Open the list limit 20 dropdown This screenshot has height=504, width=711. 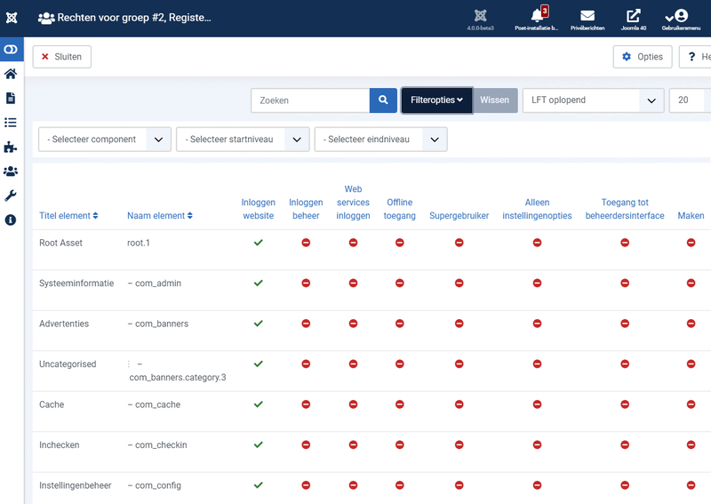[x=690, y=100]
